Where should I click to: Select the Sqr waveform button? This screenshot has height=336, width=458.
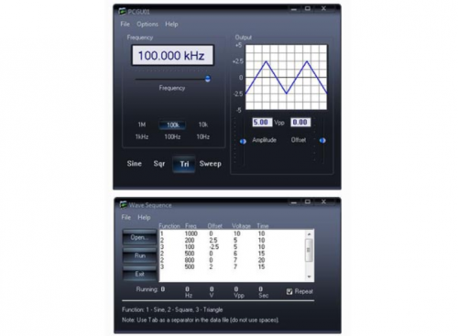[x=159, y=164]
